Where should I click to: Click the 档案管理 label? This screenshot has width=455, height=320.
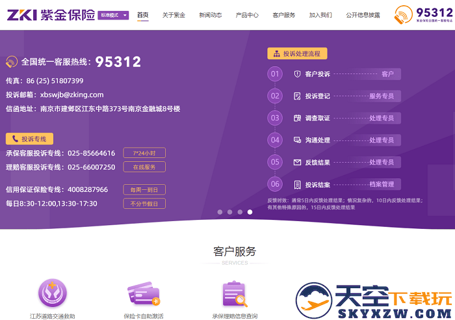point(382,185)
